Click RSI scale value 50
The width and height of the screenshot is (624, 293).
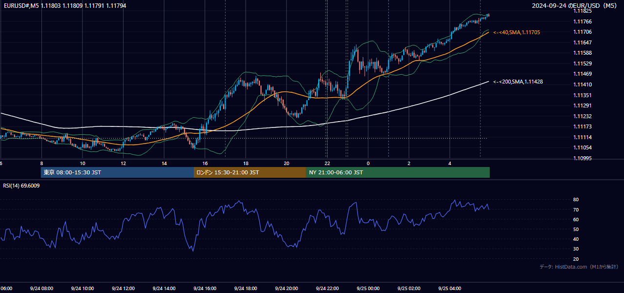(x=576, y=229)
